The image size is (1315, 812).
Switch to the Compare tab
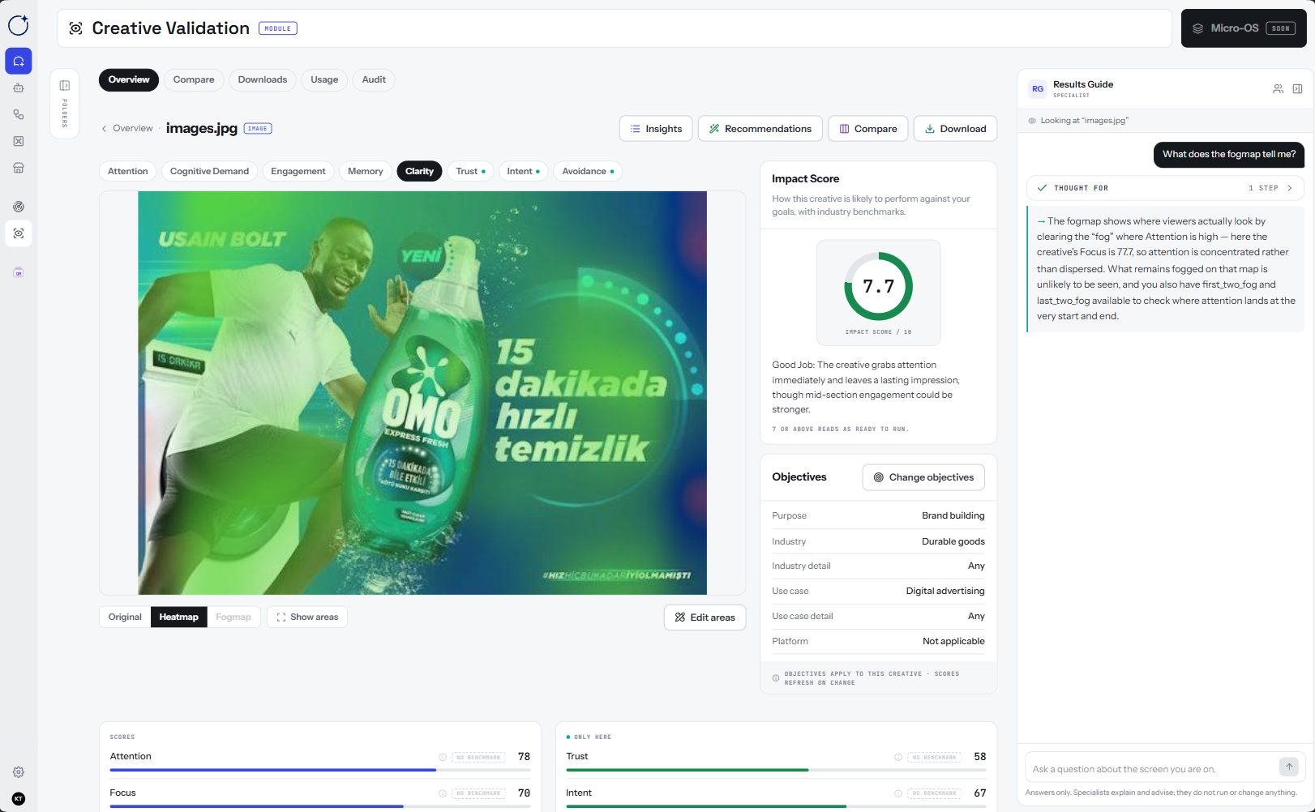click(x=194, y=79)
